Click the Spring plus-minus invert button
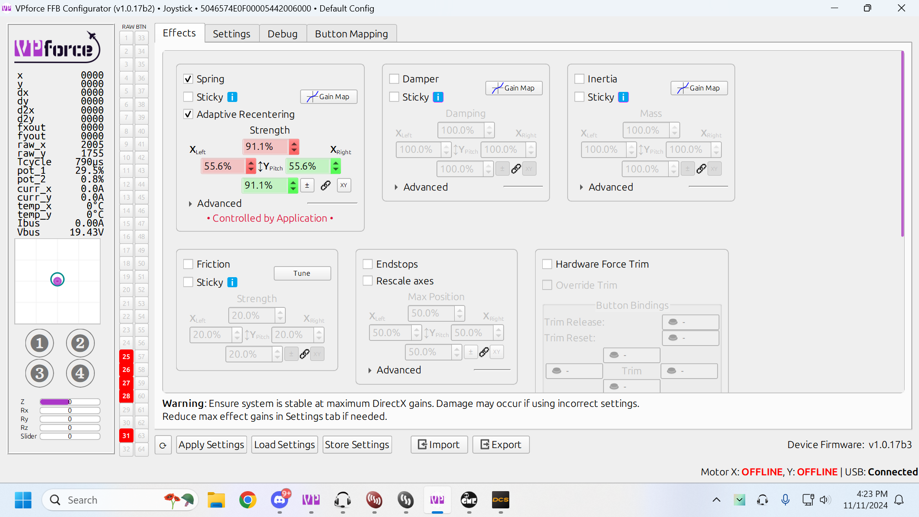The image size is (919, 517). click(307, 185)
